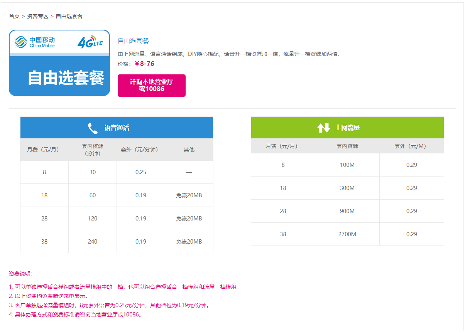Screen dimensions: 465x333
Task: Click the 资费说明 heading
Action: [21, 274]
